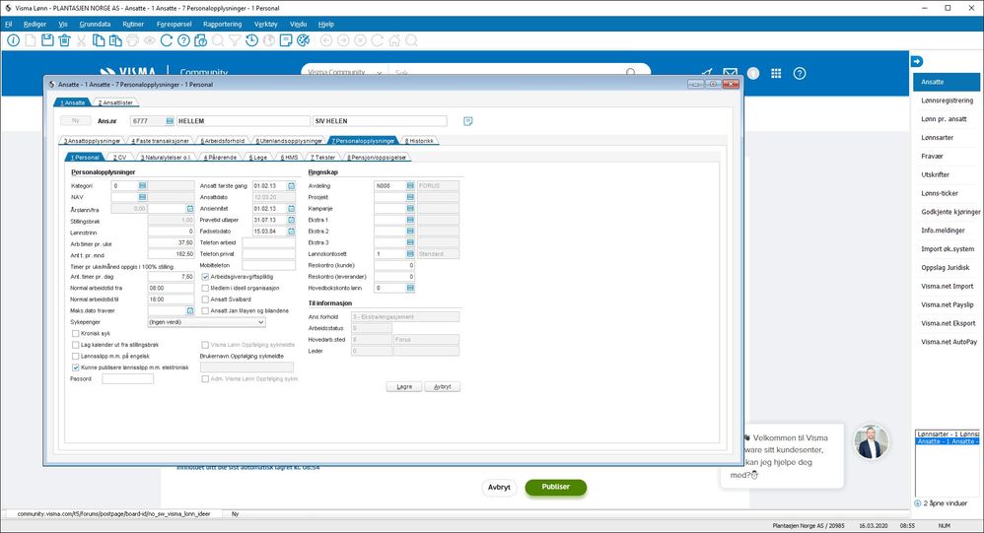984x533 pixels.
Task: Switch to the 2 Ansattlister tab
Action: 115,102
